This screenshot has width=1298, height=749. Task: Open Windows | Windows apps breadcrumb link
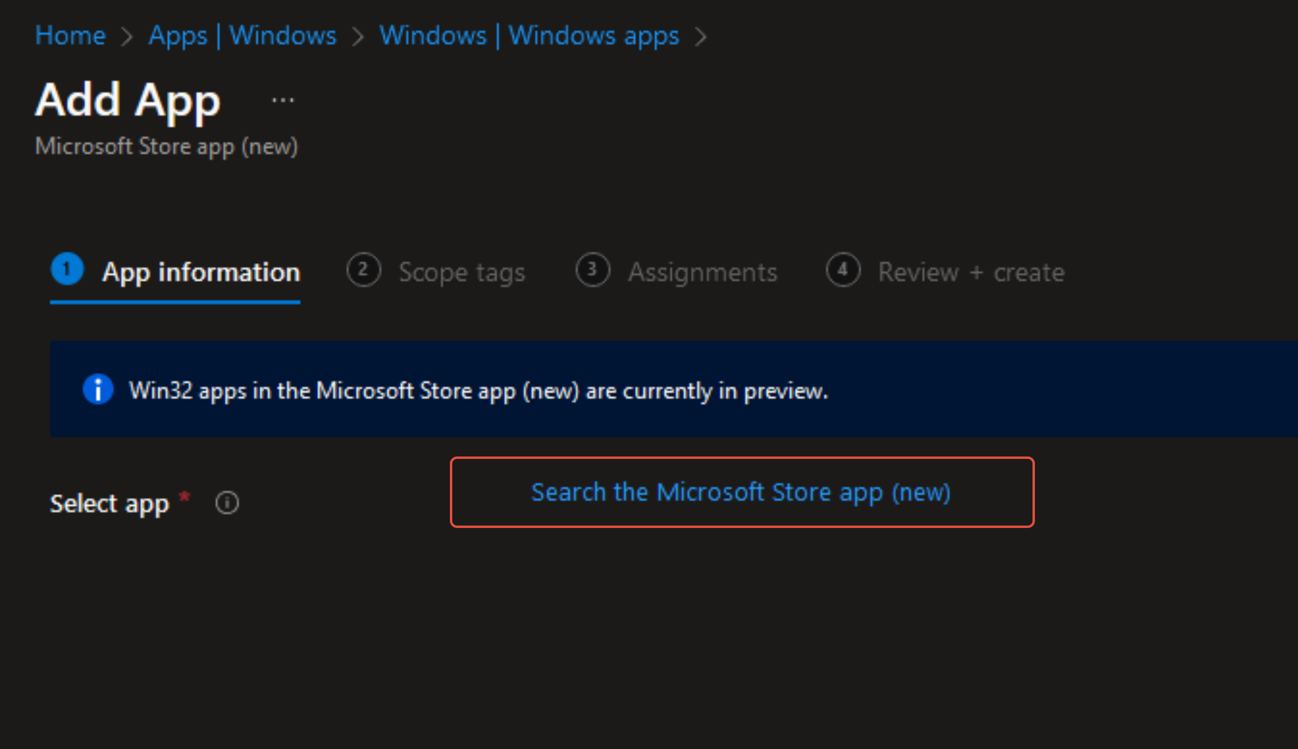pyautogui.click(x=529, y=35)
